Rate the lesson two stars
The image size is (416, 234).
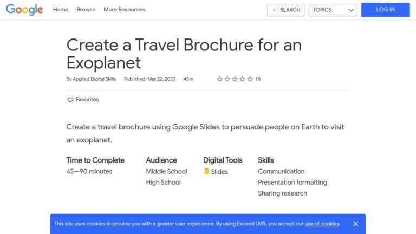click(x=227, y=79)
